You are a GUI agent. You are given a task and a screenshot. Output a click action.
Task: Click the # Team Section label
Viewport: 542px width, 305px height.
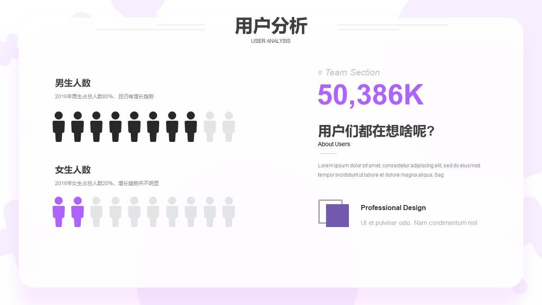tap(349, 72)
